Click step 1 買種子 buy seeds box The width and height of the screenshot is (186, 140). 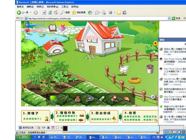tap(36, 116)
